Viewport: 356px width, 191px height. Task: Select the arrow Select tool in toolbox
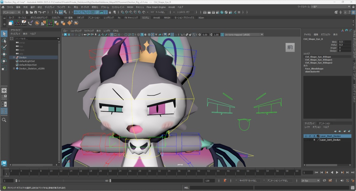pyautogui.click(x=4, y=34)
